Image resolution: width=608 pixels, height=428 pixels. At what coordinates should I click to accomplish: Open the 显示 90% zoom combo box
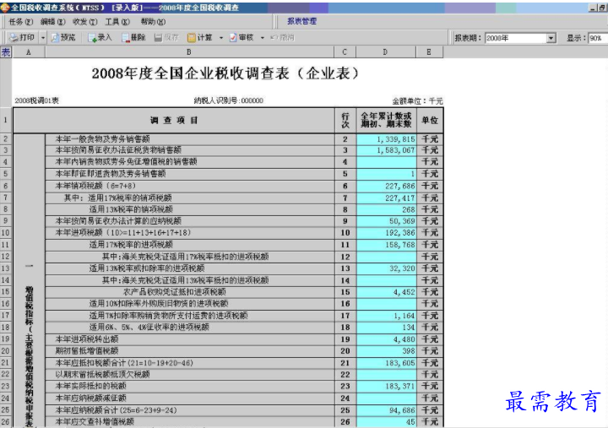(598, 38)
